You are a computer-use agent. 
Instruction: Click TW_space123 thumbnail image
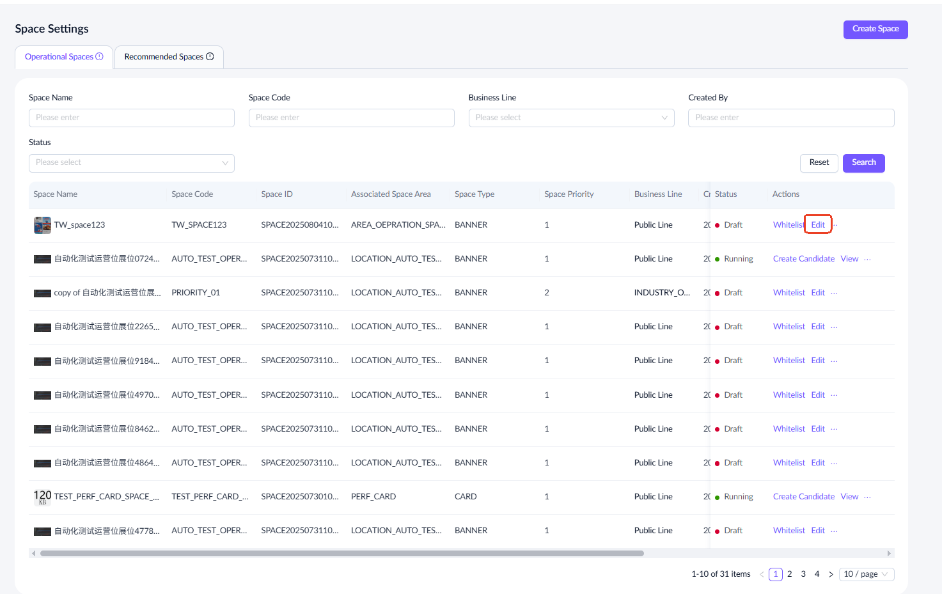42,225
